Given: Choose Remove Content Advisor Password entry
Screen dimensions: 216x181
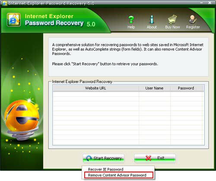Looking at the screenshot, I should pyautogui.click(x=119, y=175).
